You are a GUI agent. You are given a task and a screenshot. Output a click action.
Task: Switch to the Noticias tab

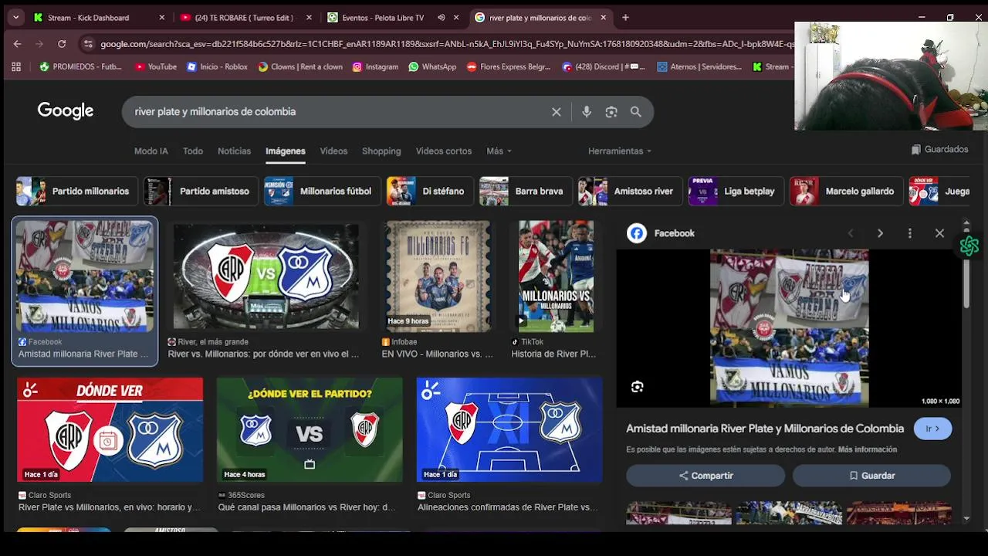coord(234,151)
